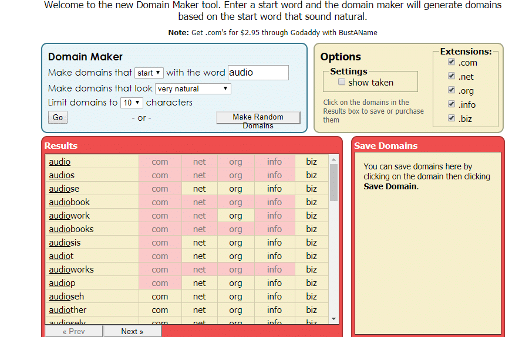The width and height of the screenshot is (529, 337).
Task: Enable the show taken checkbox
Action: click(342, 83)
